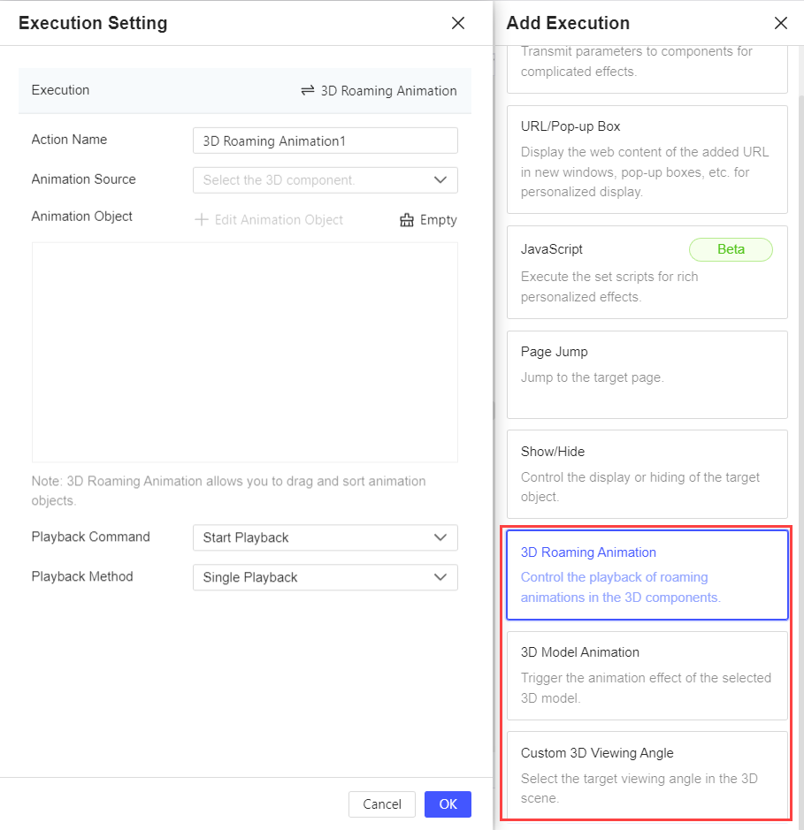This screenshot has width=804, height=830.
Task: Choose the Custom 3D Viewing Angle card
Action: coord(647,775)
